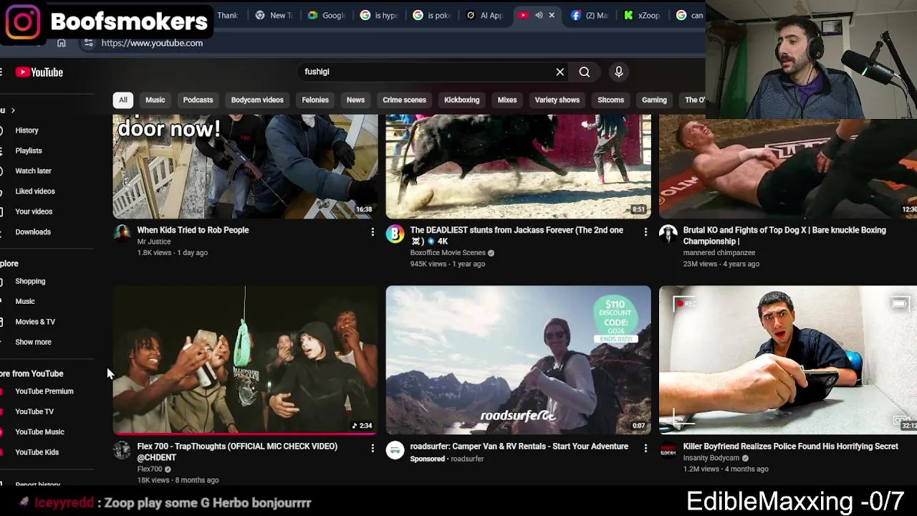The width and height of the screenshot is (917, 516).
Task: Choose the Mixes chip
Action: pyautogui.click(x=507, y=100)
